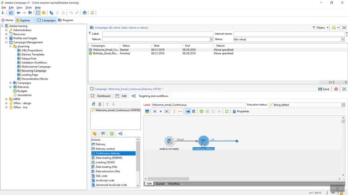The image size is (348, 195).
Task: Click the undo icon in main toolbar
Action: tap(71, 13)
